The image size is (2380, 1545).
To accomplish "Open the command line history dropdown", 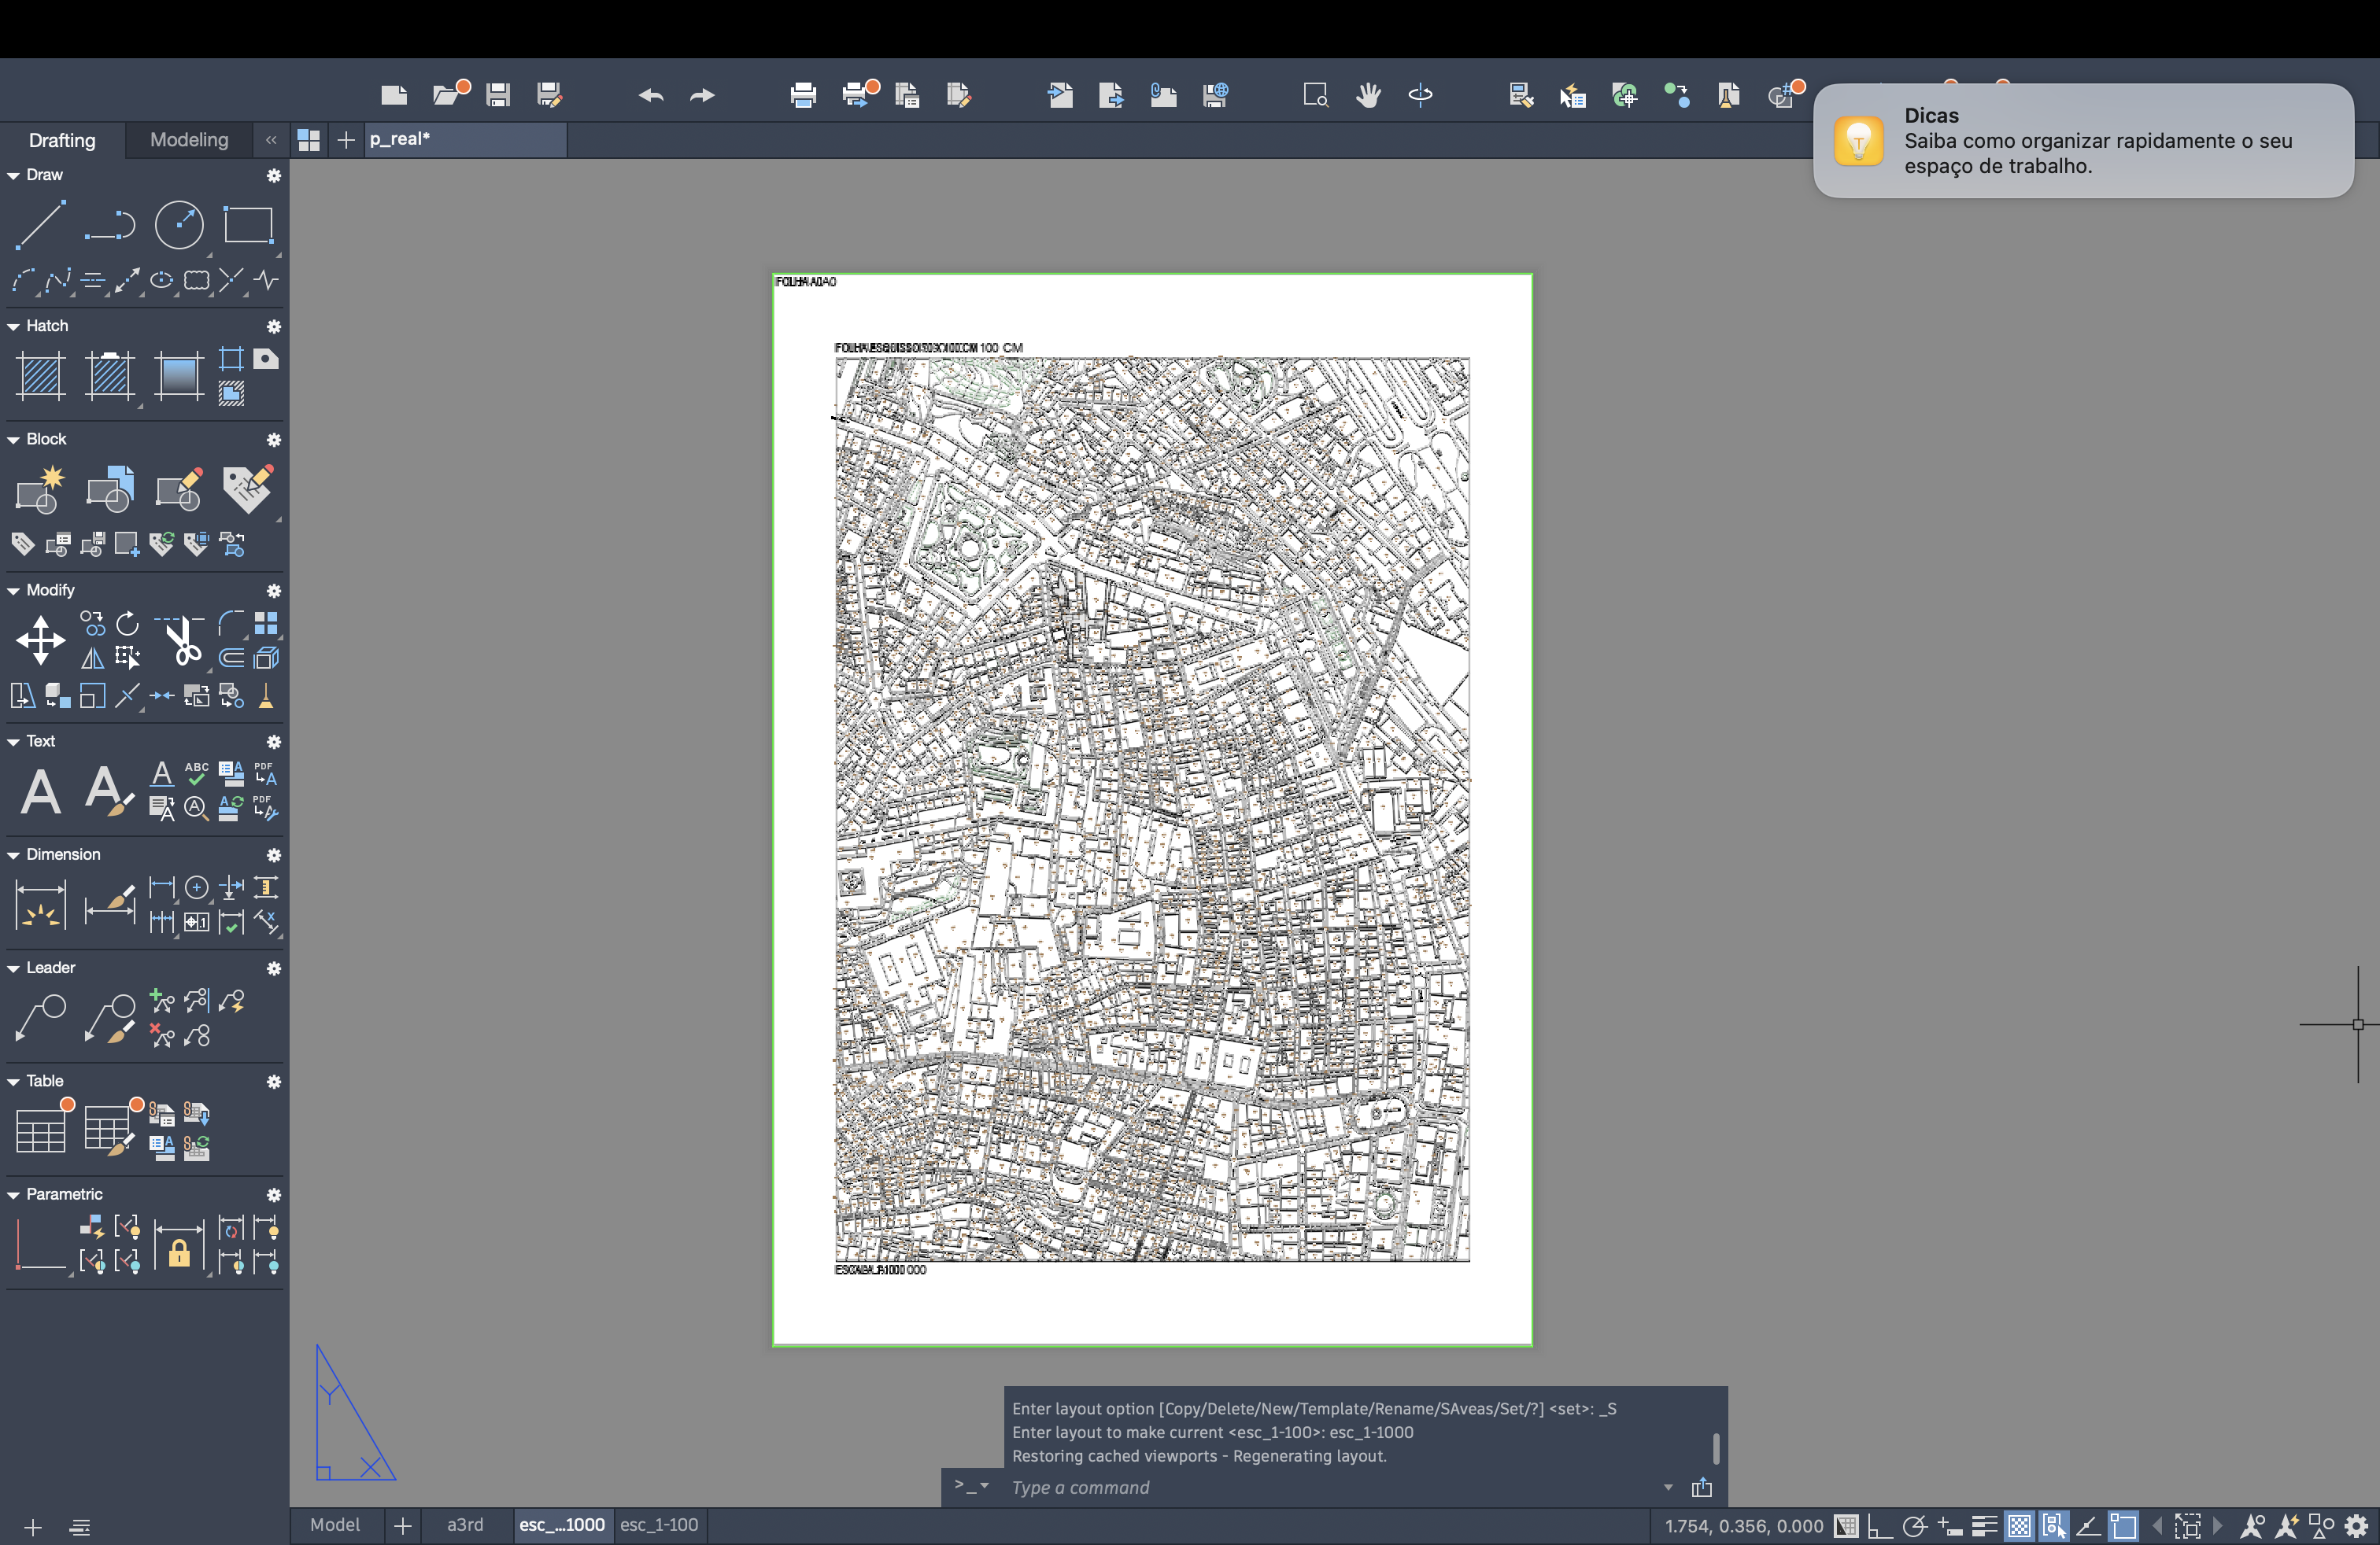I will [x=1667, y=1487].
